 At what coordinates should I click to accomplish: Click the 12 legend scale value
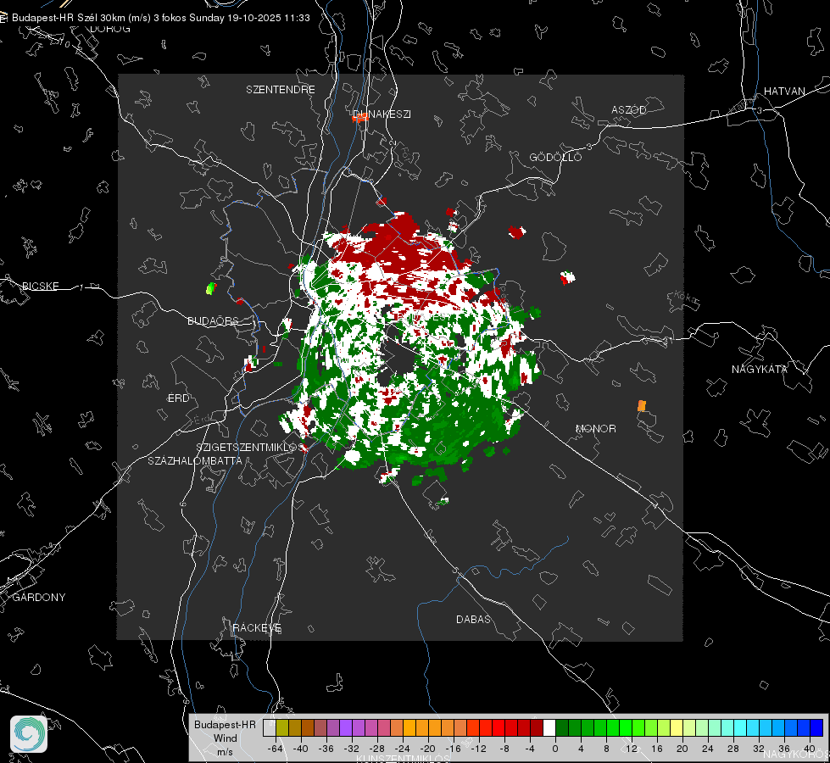point(632,749)
